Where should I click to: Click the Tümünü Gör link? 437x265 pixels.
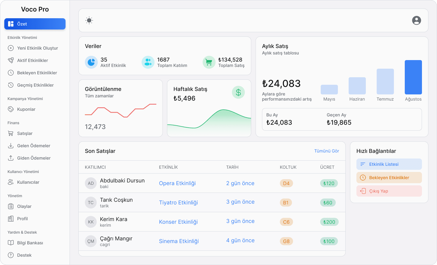327,151
